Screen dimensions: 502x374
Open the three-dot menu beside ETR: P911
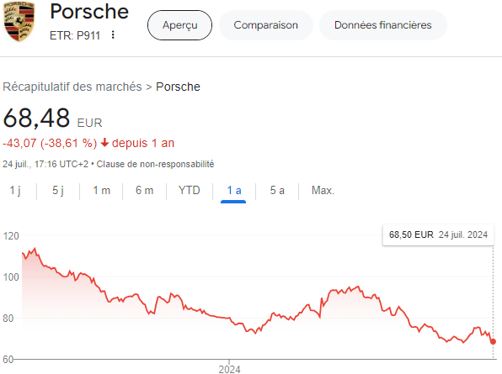(x=113, y=34)
